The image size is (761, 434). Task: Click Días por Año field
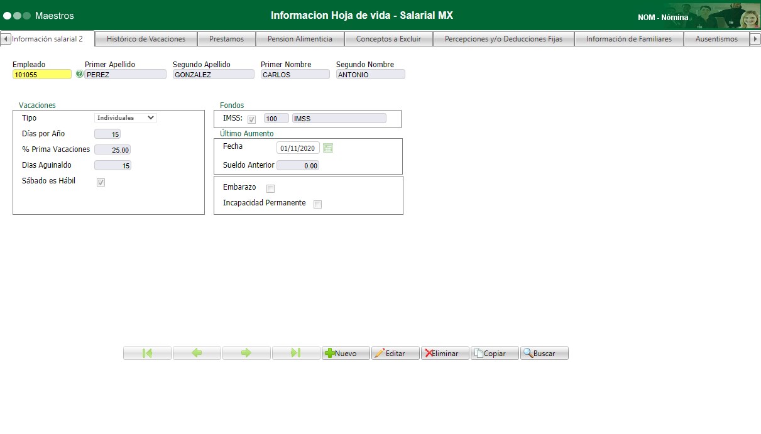(107, 134)
